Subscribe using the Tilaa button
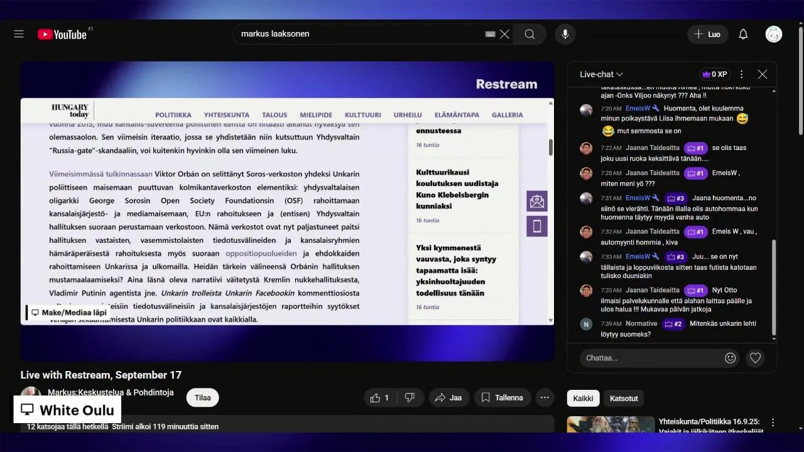The width and height of the screenshot is (804, 452). point(202,397)
